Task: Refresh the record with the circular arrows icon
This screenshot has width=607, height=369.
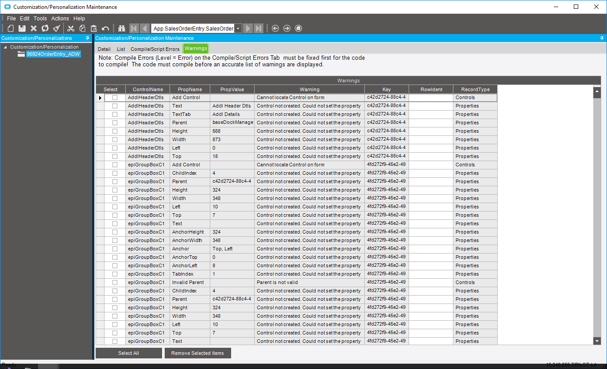Action: [x=45, y=28]
